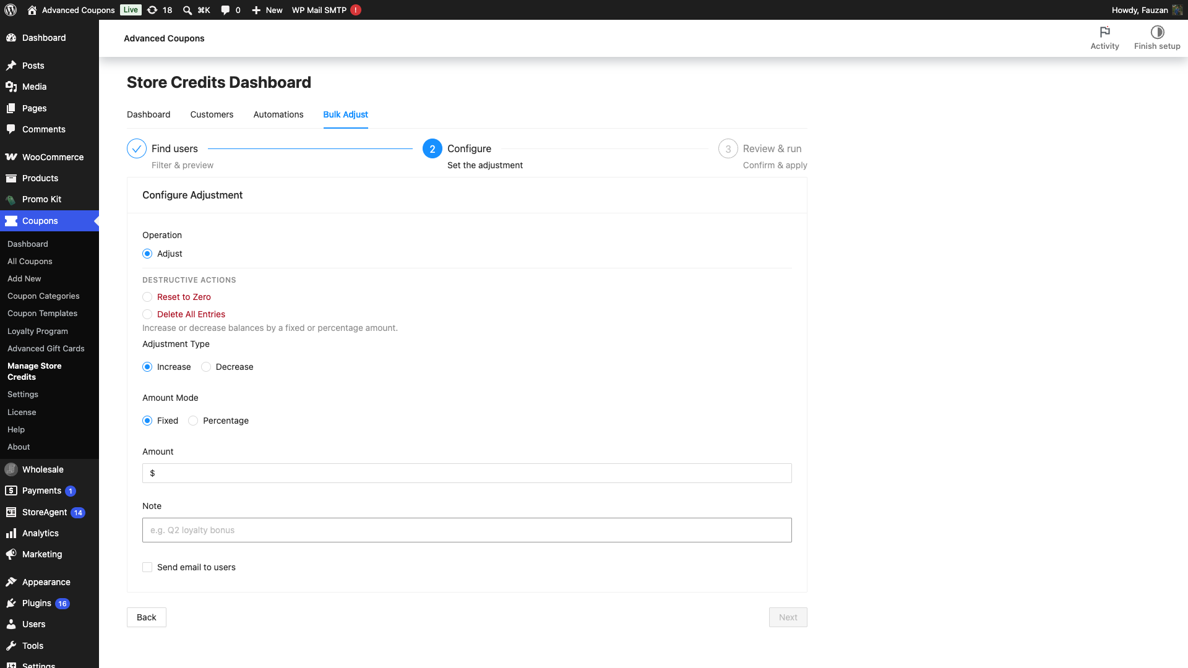The image size is (1188, 668).
Task: Open the Activity flag icon
Action: click(1104, 32)
